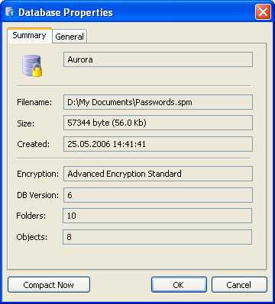Viewport: 275px width, 304px height.
Task: Click the Created date field
Action: [x=158, y=144]
